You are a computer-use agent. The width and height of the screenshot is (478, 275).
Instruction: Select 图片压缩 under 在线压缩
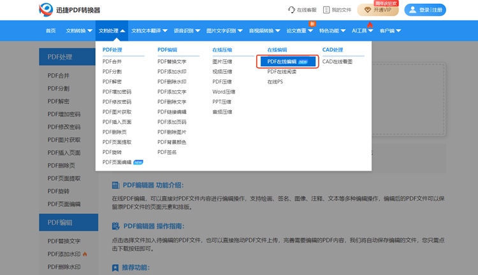(222, 62)
